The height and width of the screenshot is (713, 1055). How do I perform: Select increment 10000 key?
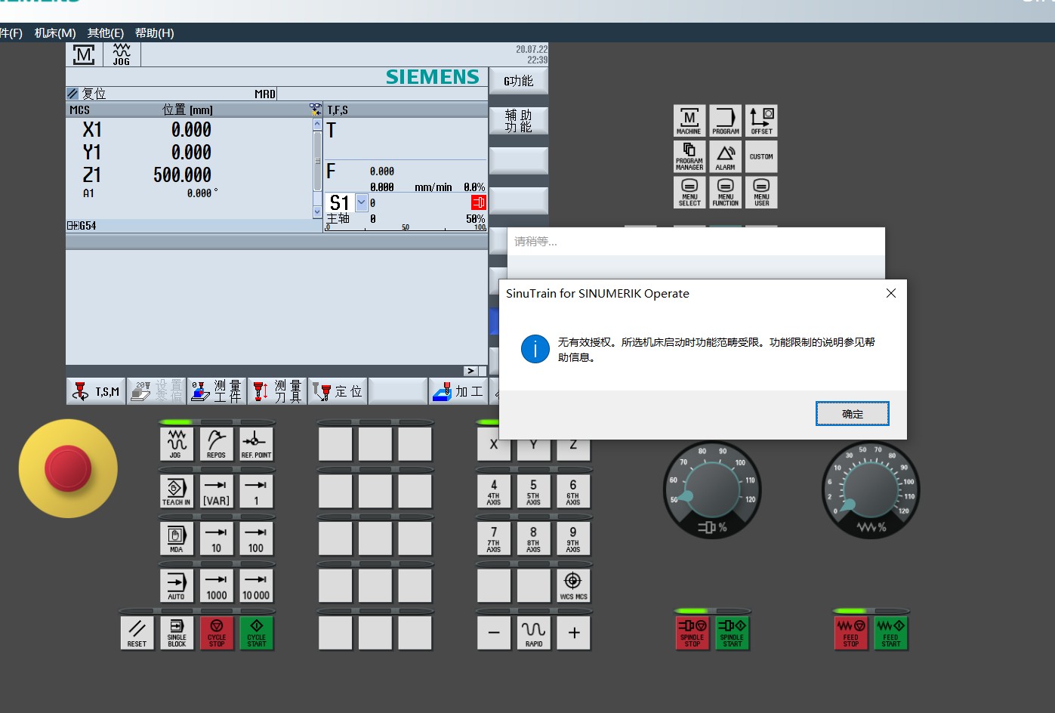(256, 585)
